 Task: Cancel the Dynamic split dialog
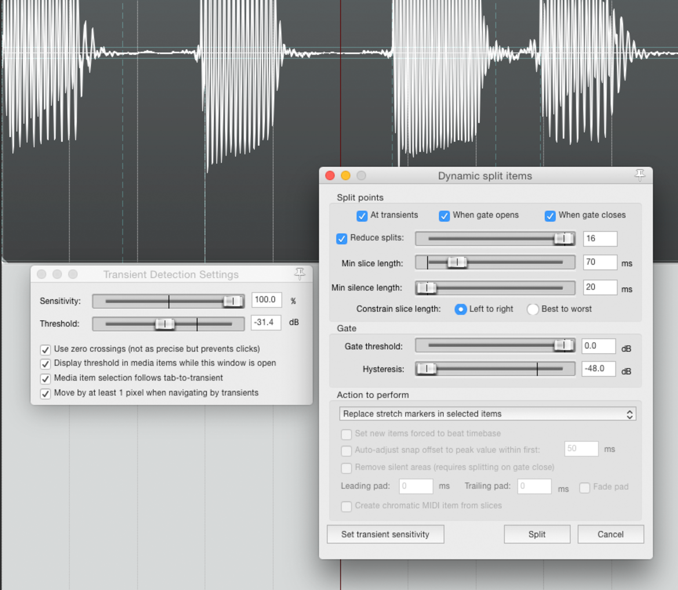click(611, 534)
